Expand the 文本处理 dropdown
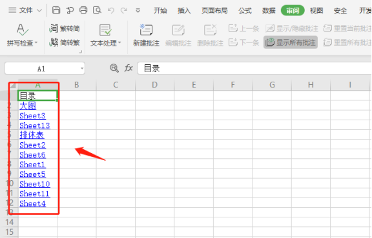 coord(119,43)
